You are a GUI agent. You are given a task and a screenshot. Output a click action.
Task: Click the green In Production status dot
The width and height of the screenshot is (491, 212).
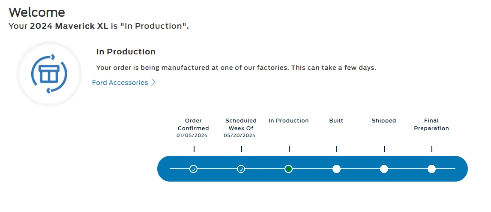(x=289, y=169)
